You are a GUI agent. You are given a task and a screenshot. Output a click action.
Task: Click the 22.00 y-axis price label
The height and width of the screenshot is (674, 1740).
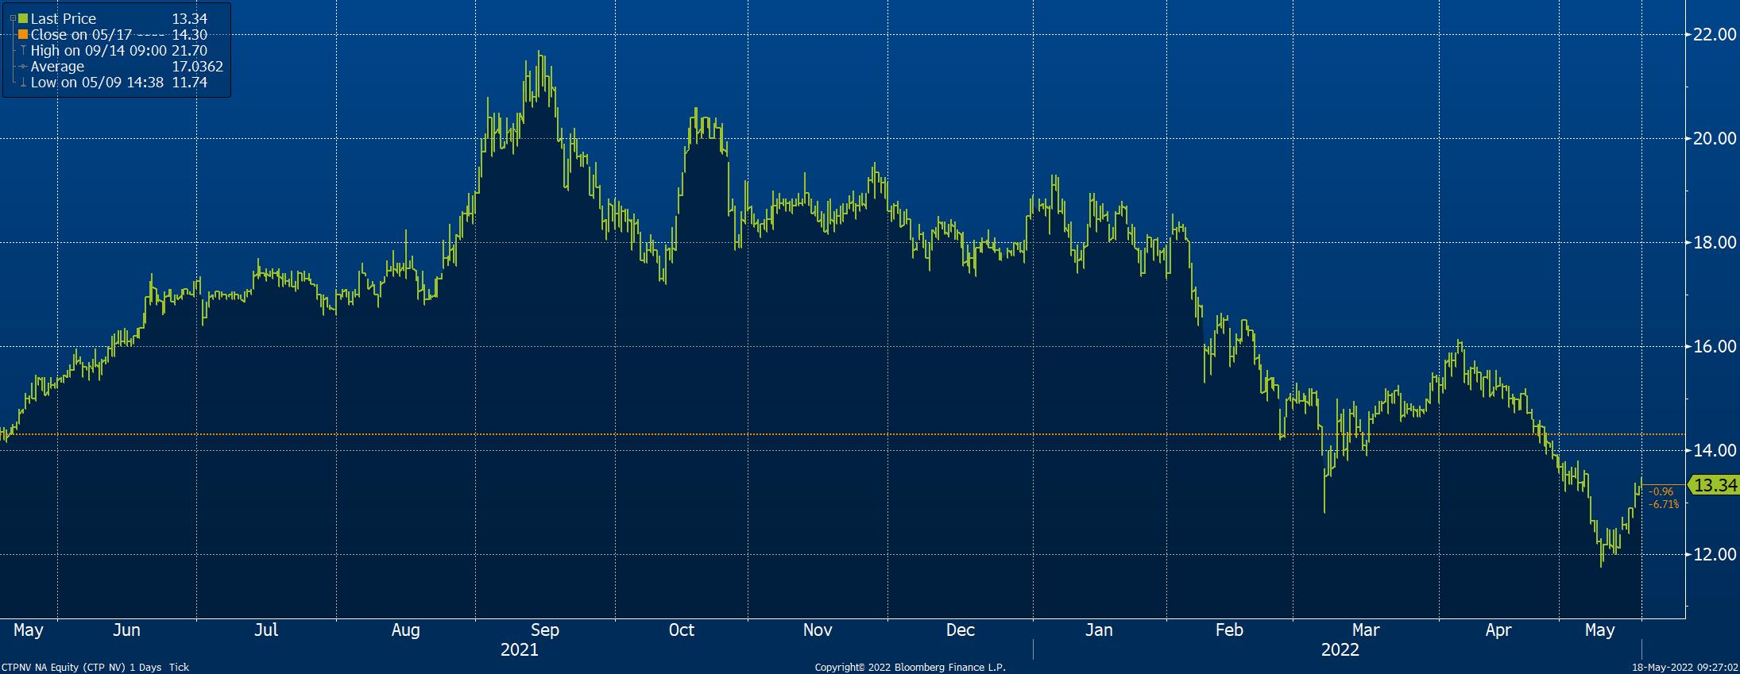(1715, 34)
